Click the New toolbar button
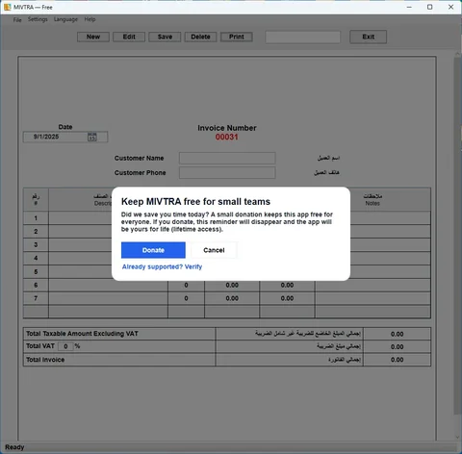 [x=93, y=37]
